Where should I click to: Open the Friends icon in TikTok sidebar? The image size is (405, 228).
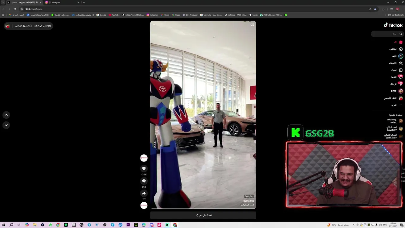(401, 63)
